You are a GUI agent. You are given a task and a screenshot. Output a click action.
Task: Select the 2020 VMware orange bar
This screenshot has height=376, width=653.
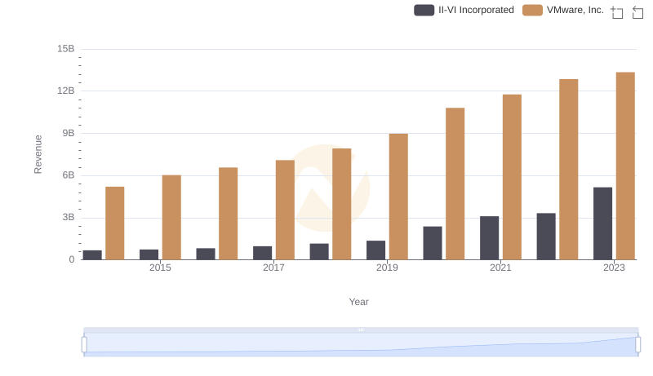click(x=455, y=184)
